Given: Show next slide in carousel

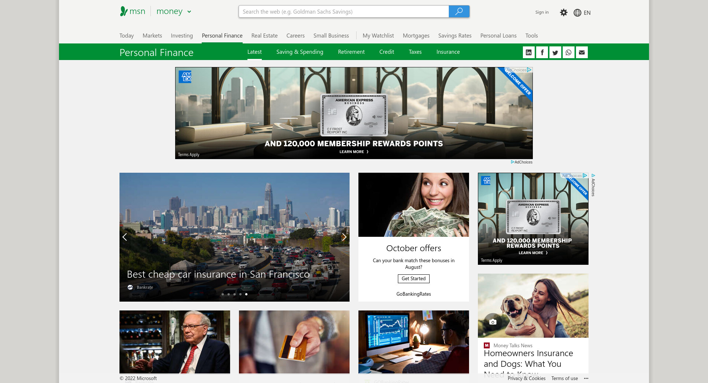Looking at the screenshot, I should click(344, 237).
